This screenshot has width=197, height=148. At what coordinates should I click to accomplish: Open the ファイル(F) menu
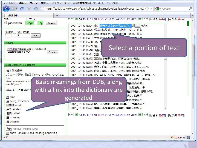point(10,3)
